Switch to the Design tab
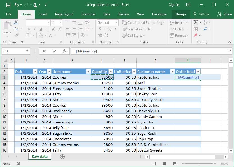The image size is (234, 167). 181,14
